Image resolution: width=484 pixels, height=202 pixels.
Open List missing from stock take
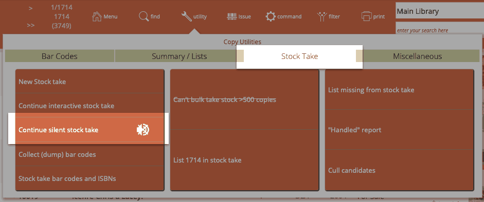coord(400,90)
